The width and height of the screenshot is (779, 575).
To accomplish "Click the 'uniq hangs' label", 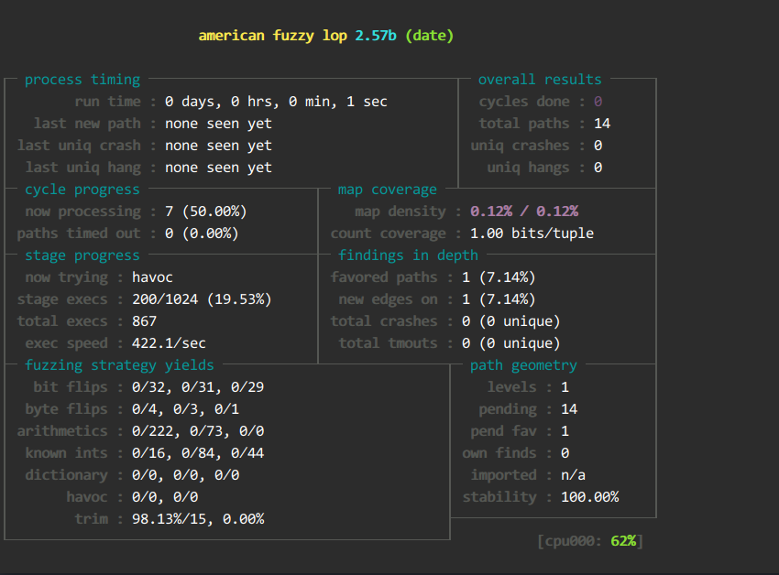I will [528, 167].
